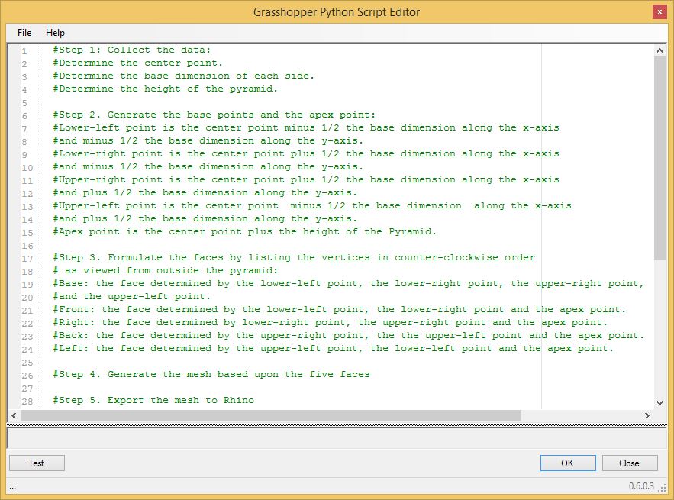The image size is (674, 500).
Task: Click line starting "#Right: the face determined"
Action: click(x=331, y=322)
